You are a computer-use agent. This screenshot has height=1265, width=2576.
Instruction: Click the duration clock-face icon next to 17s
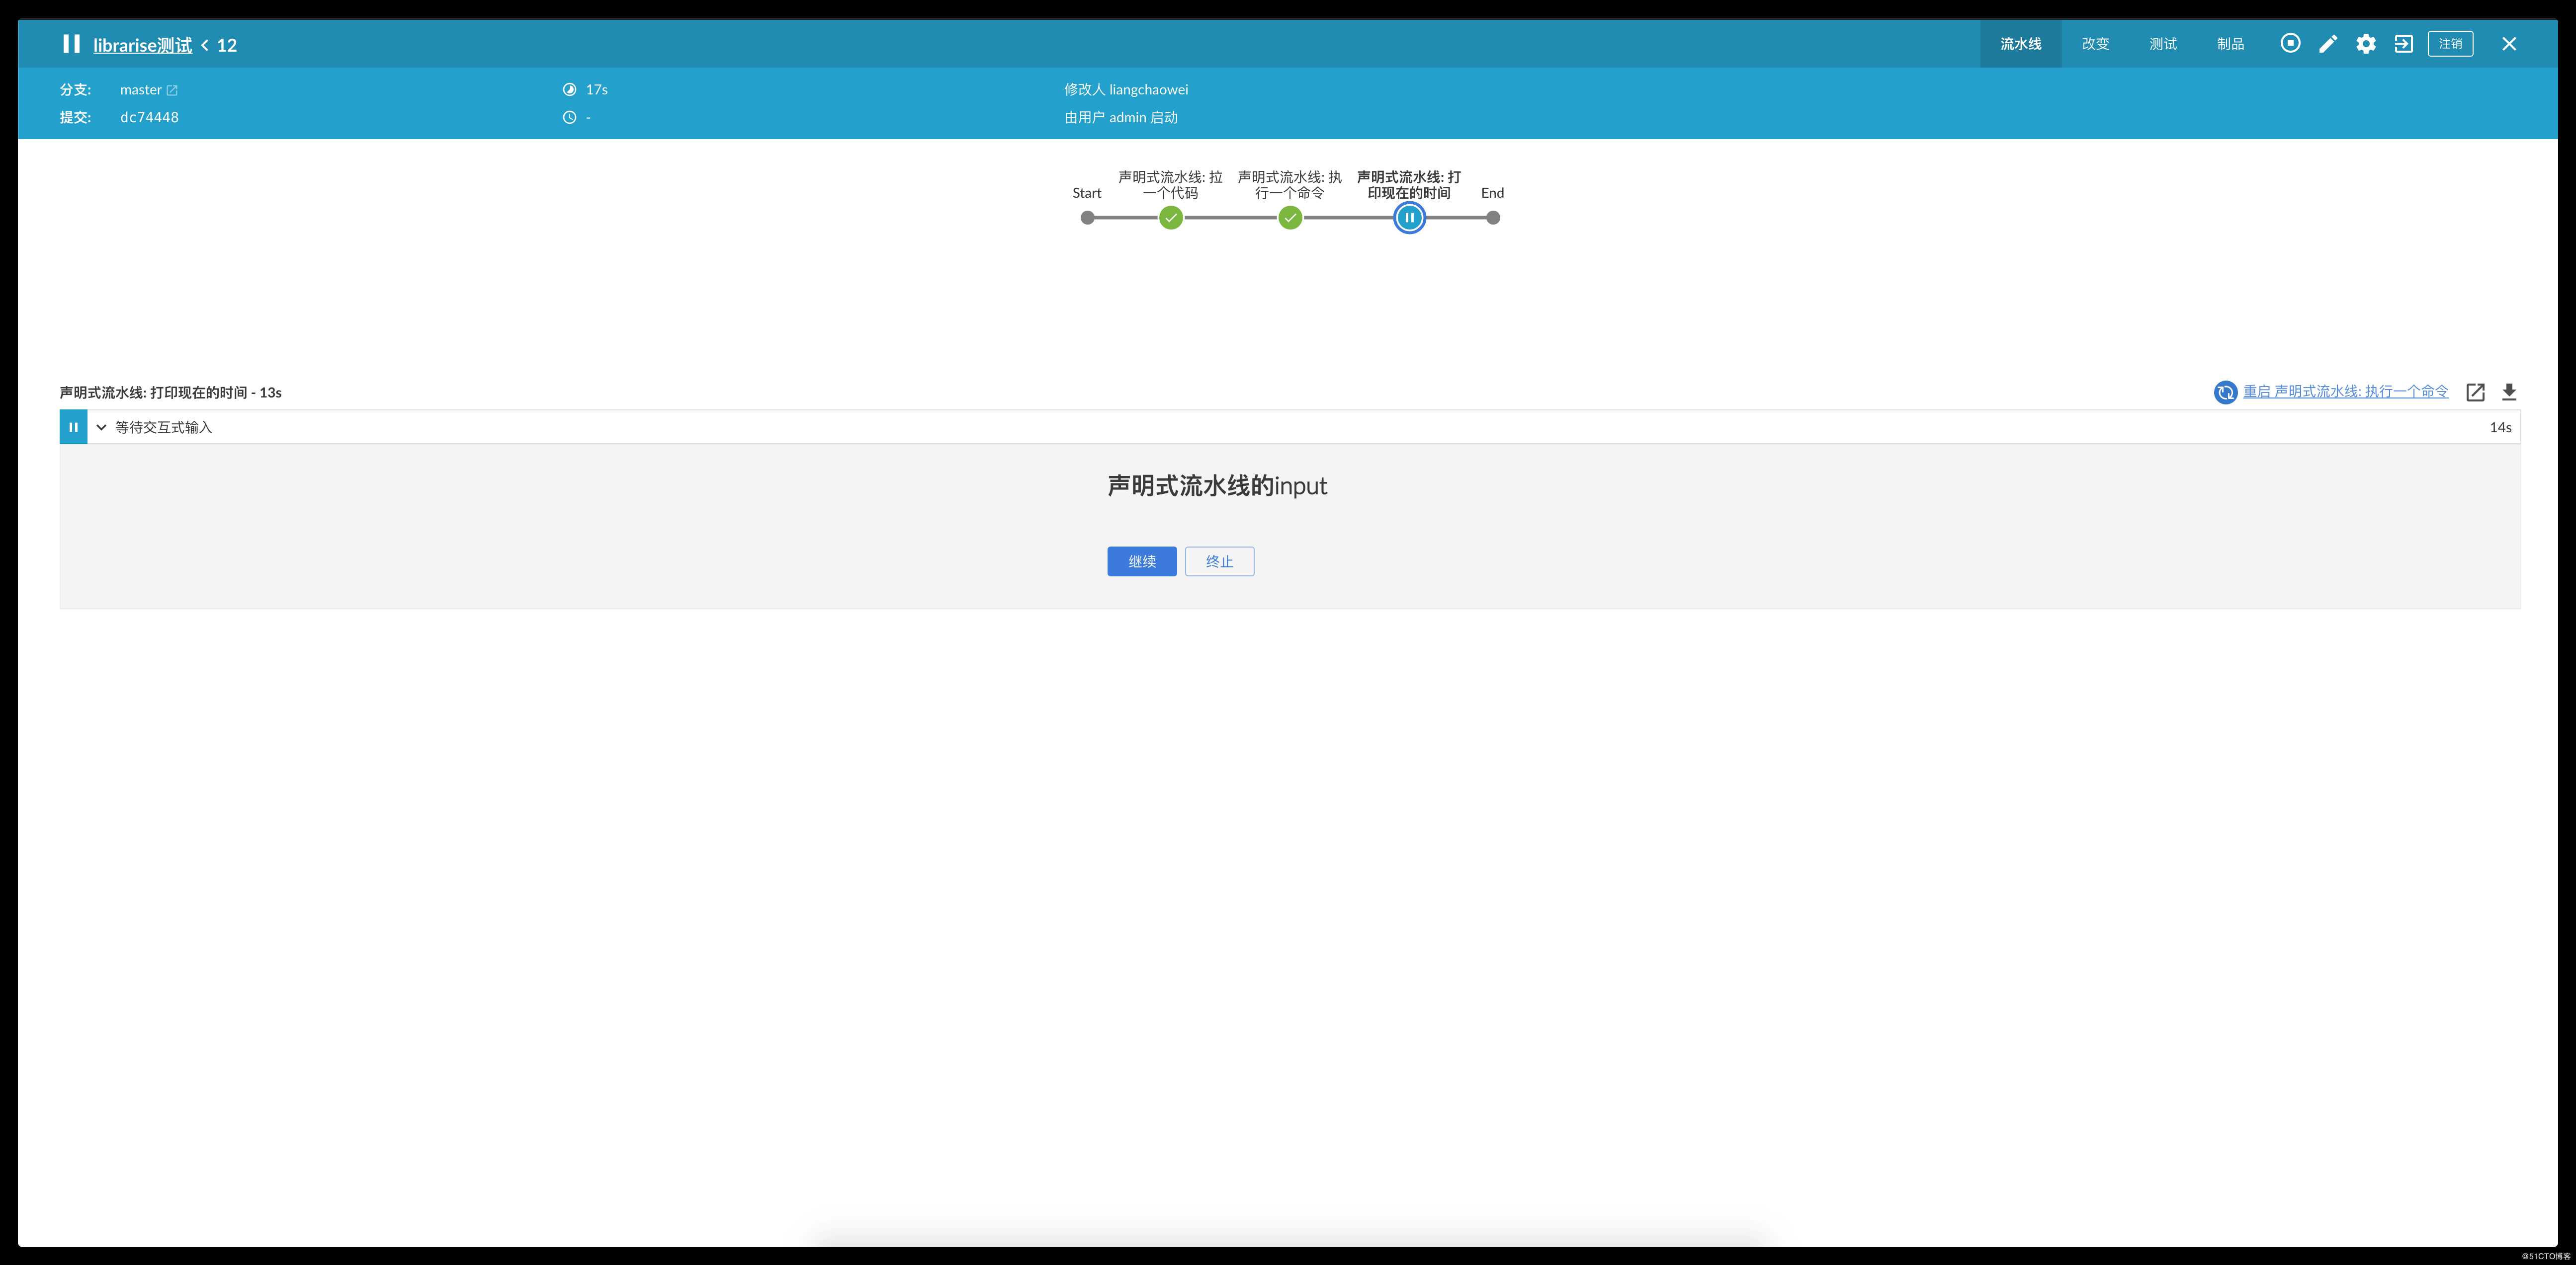(x=569, y=90)
